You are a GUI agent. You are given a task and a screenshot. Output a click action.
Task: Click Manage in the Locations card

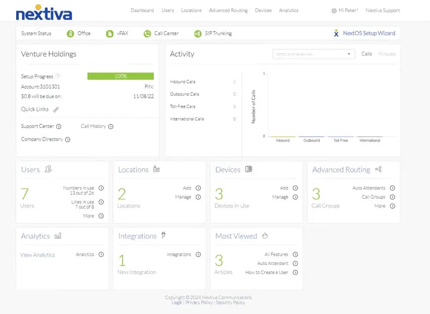[183, 197]
